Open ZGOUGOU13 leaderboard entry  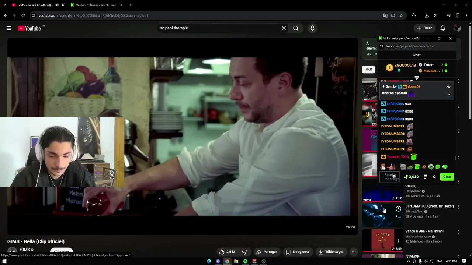pos(401,67)
